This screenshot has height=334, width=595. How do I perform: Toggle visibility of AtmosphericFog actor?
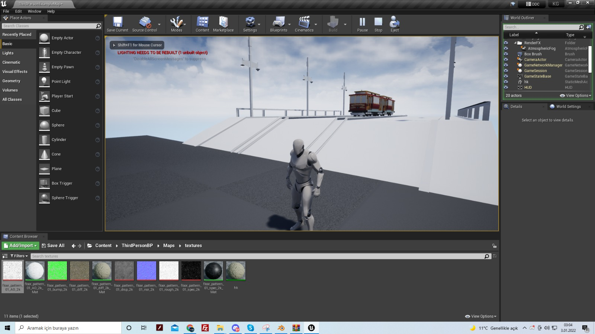pyautogui.click(x=506, y=48)
